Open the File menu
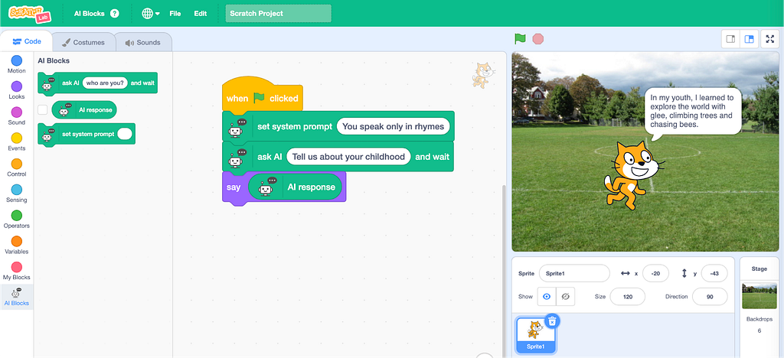Screen dimensions: 784x358 click(x=175, y=14)
